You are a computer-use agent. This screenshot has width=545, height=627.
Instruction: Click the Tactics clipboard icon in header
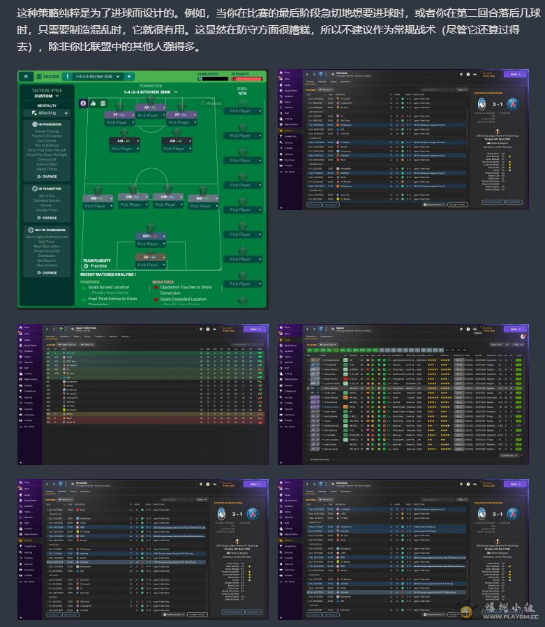click(39, 76)
